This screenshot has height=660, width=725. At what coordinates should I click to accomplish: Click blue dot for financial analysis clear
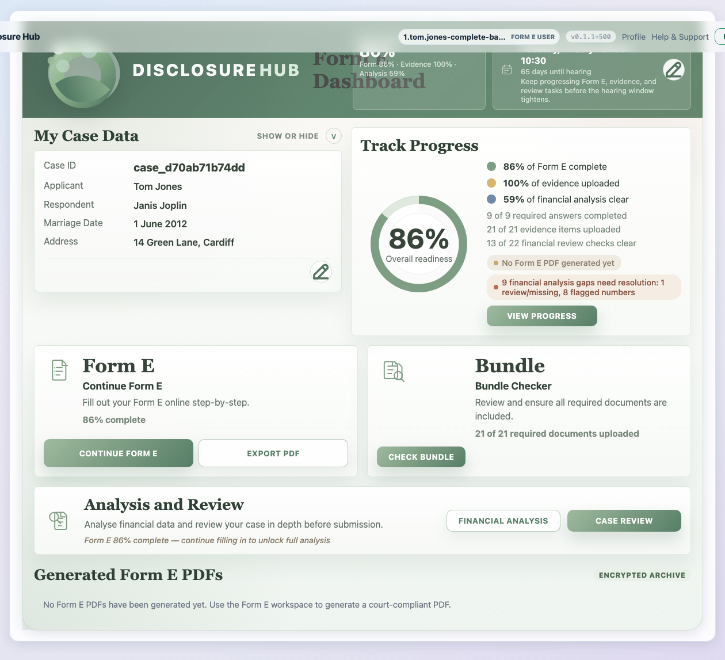tap(491, 199)
